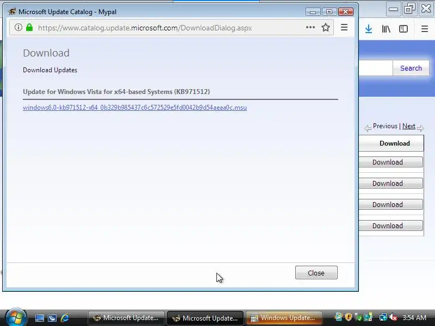This screenshot has width=435, height=326.
Task: Show site information via the circled i icon
Action: (18, 27)
